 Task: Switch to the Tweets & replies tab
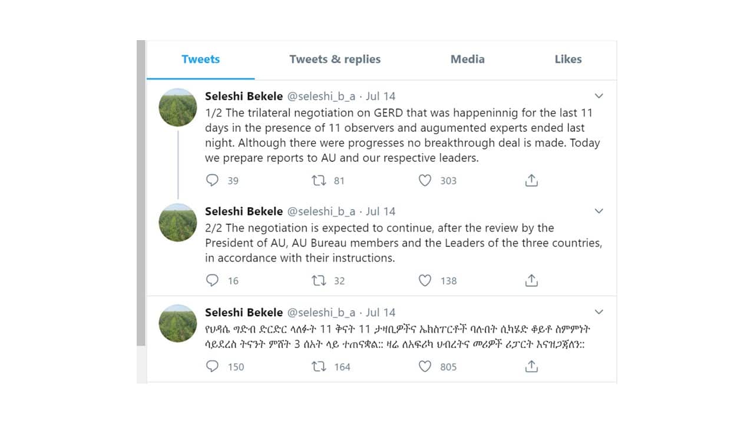pos(335,59)
